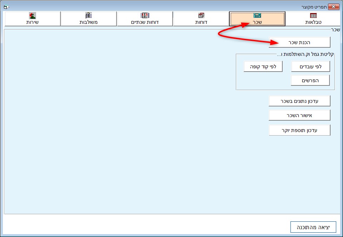Click the אישור השכר button
Image resolution: width=343 pixels, height=237 pixels.
[299, 115]
